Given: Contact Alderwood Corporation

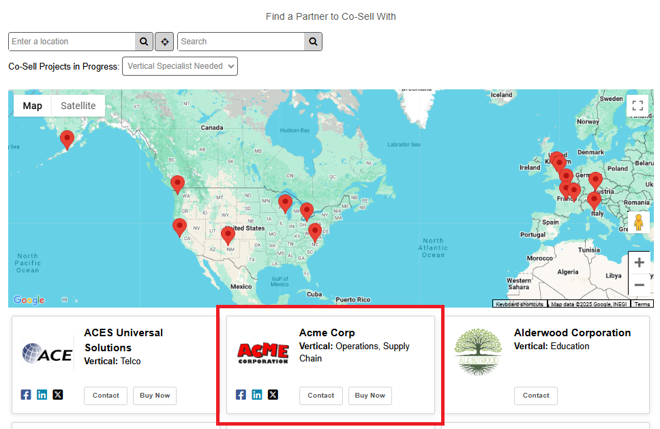Looking at the screenshot, I should pyautogui.click(x=536, y=396).
